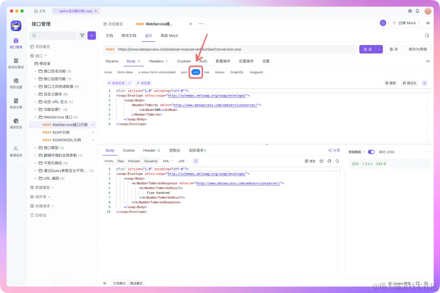Select the json body type

click(184, 72)
